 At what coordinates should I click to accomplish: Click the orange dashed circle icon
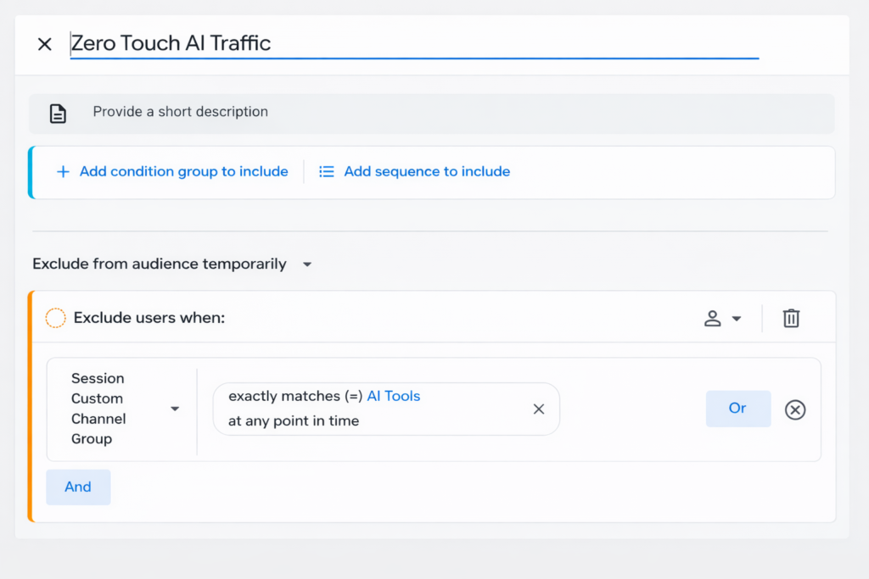pos(55,318)
